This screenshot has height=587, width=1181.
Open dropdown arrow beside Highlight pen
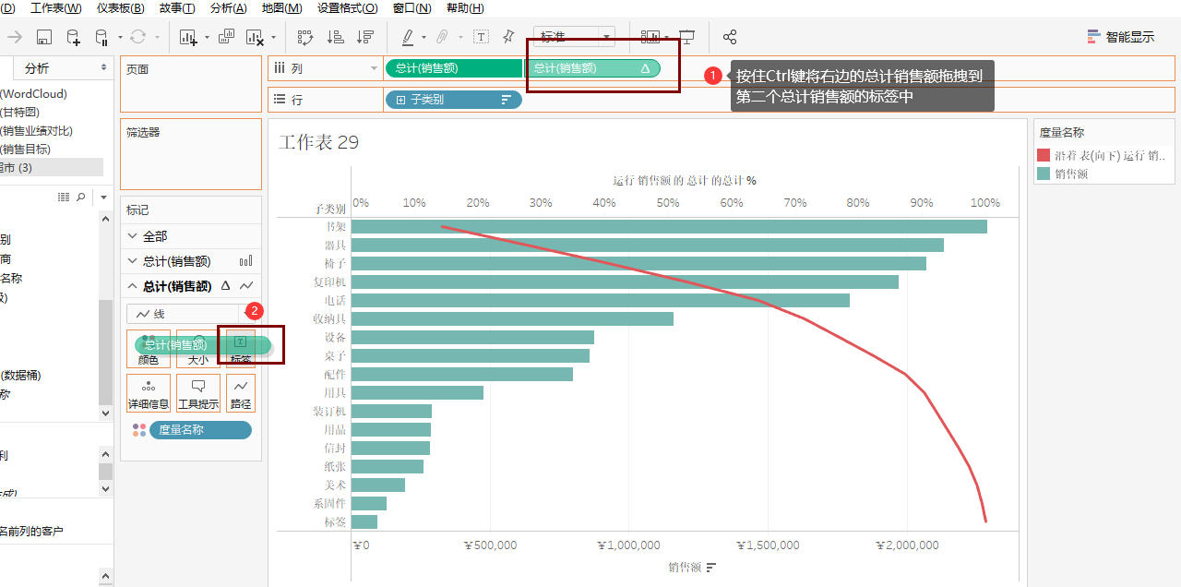[x=423, y=38]
